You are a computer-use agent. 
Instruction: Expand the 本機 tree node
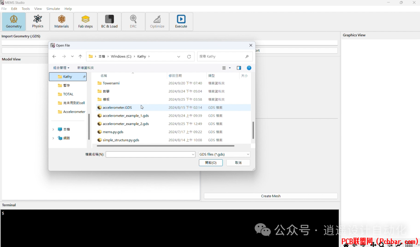coord(53,129)
